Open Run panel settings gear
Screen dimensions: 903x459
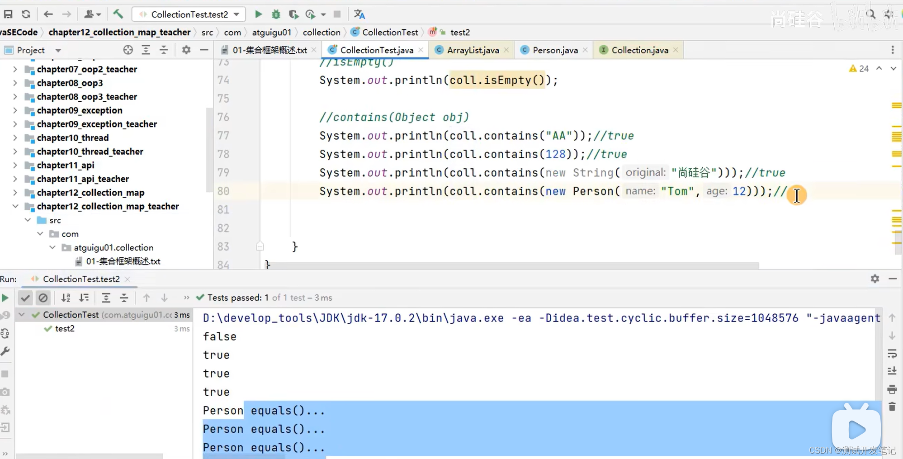point(875,279)
